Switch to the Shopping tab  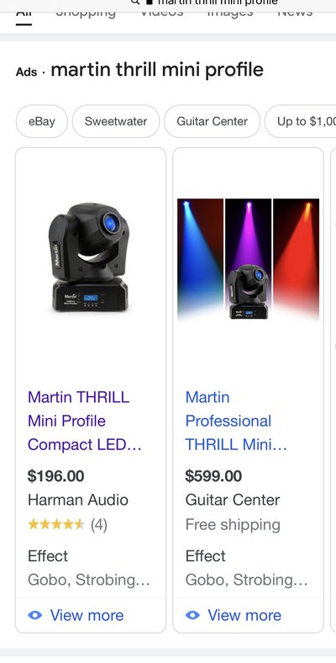(86, 13)
